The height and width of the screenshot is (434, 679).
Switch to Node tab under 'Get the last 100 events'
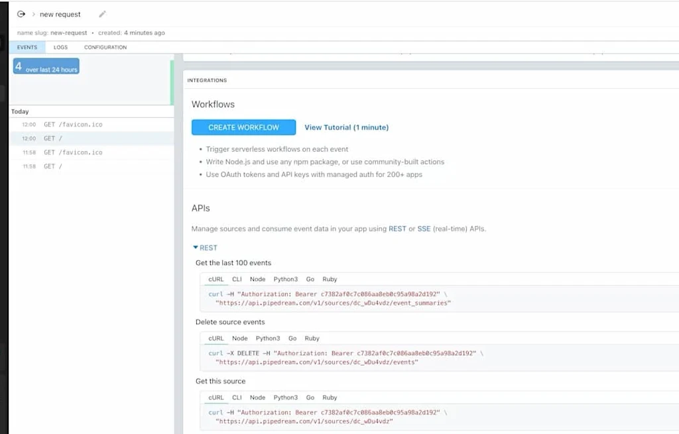(x=257, y=279)
